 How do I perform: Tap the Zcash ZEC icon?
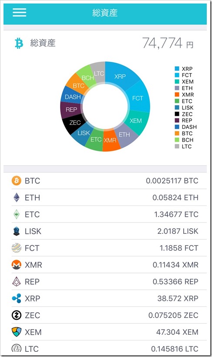pos(17,315)
